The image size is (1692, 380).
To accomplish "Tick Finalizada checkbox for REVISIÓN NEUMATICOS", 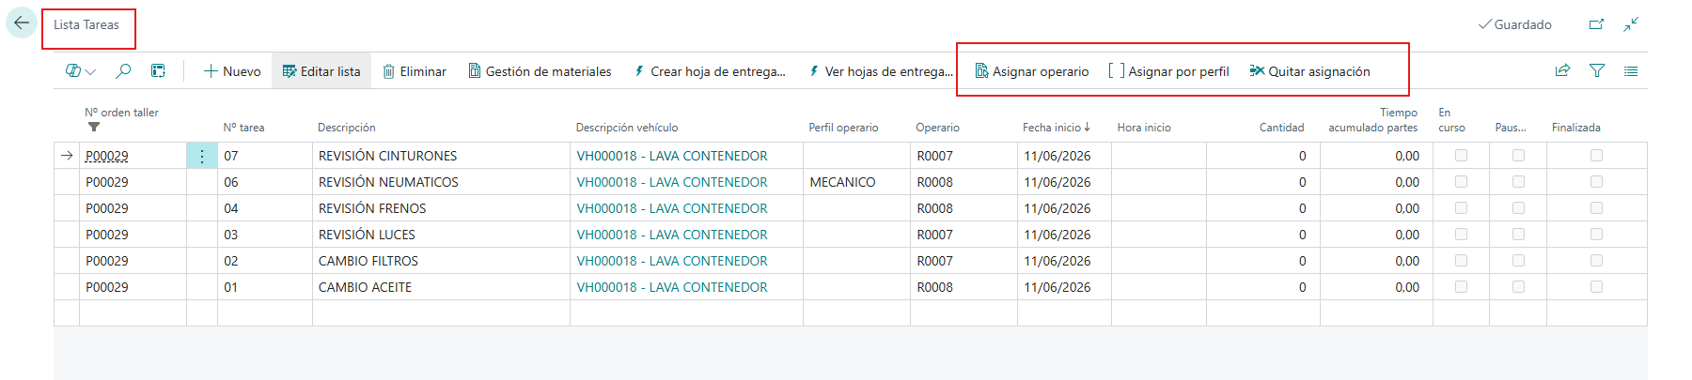I will (1596, 182).
